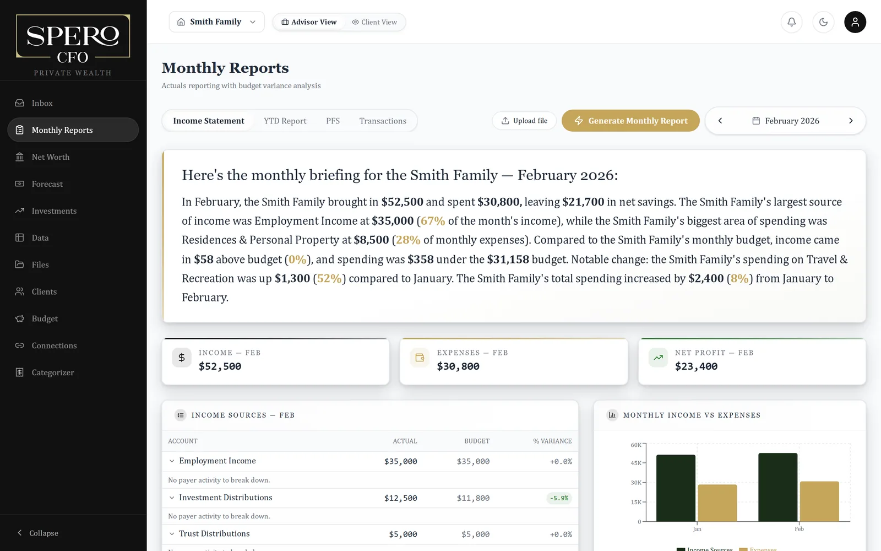Click Generate Monthly Report
Viewport: 881px width, 551px height.
coord(630,121)
